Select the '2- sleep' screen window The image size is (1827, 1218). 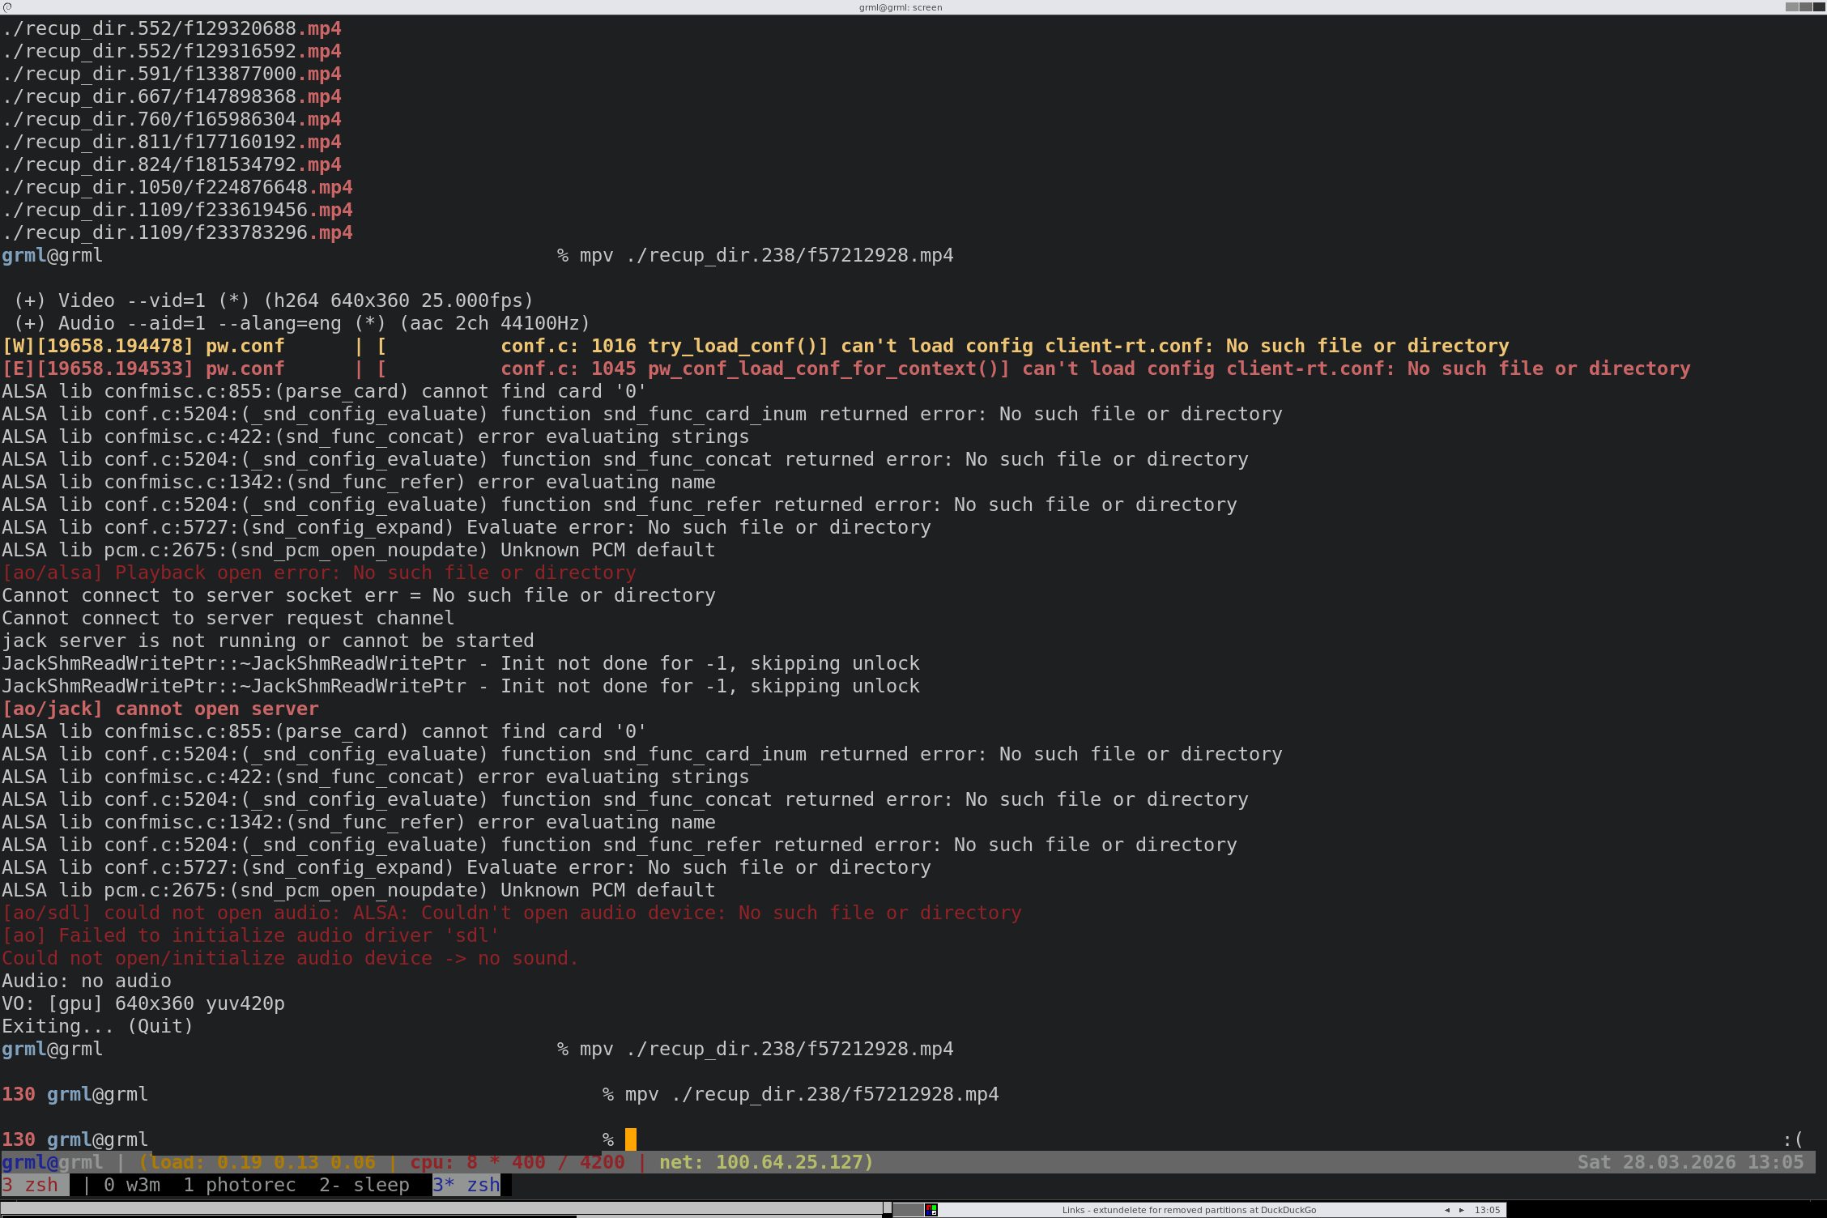(364, 1185)
